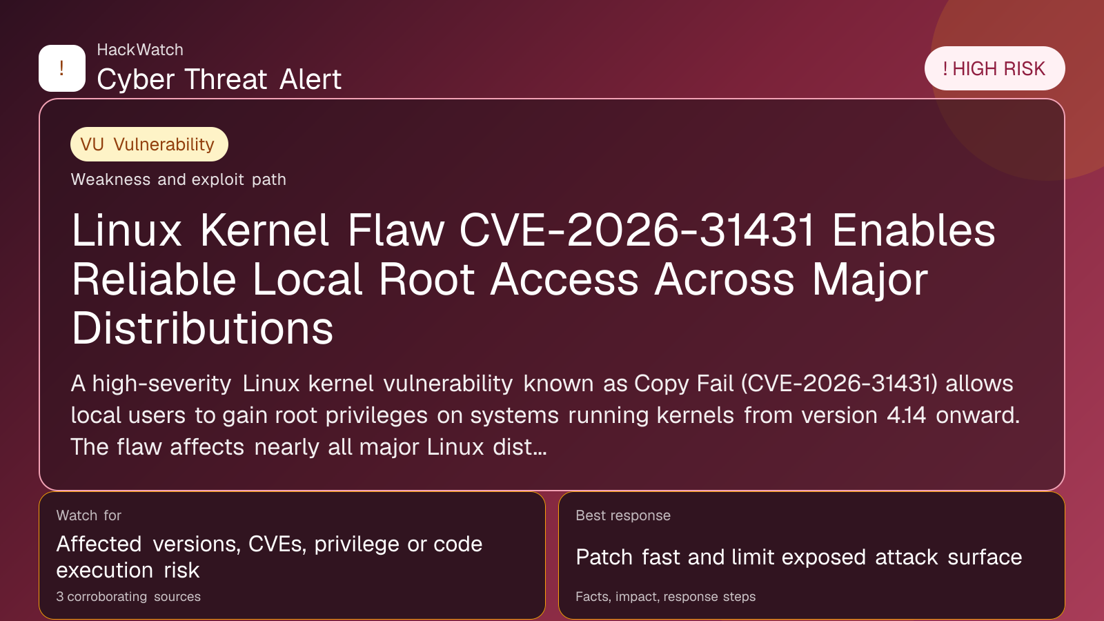Click the Watch for label
Image resolution: width=1104 pixels, height=621 pixels.
(88, 515)
